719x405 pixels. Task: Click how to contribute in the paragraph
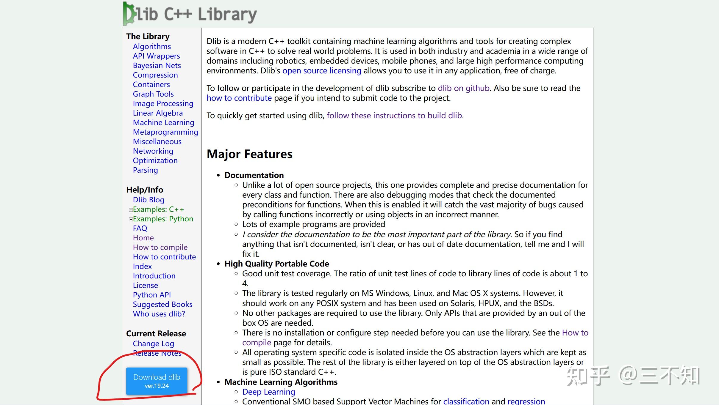point(239,98)
